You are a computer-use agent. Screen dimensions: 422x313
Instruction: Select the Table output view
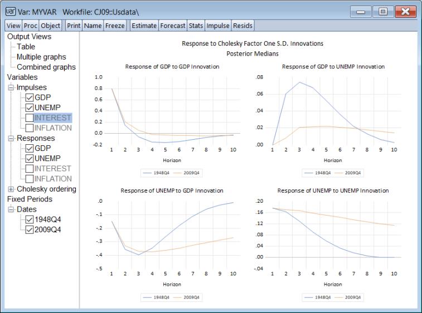coord(26,47)
